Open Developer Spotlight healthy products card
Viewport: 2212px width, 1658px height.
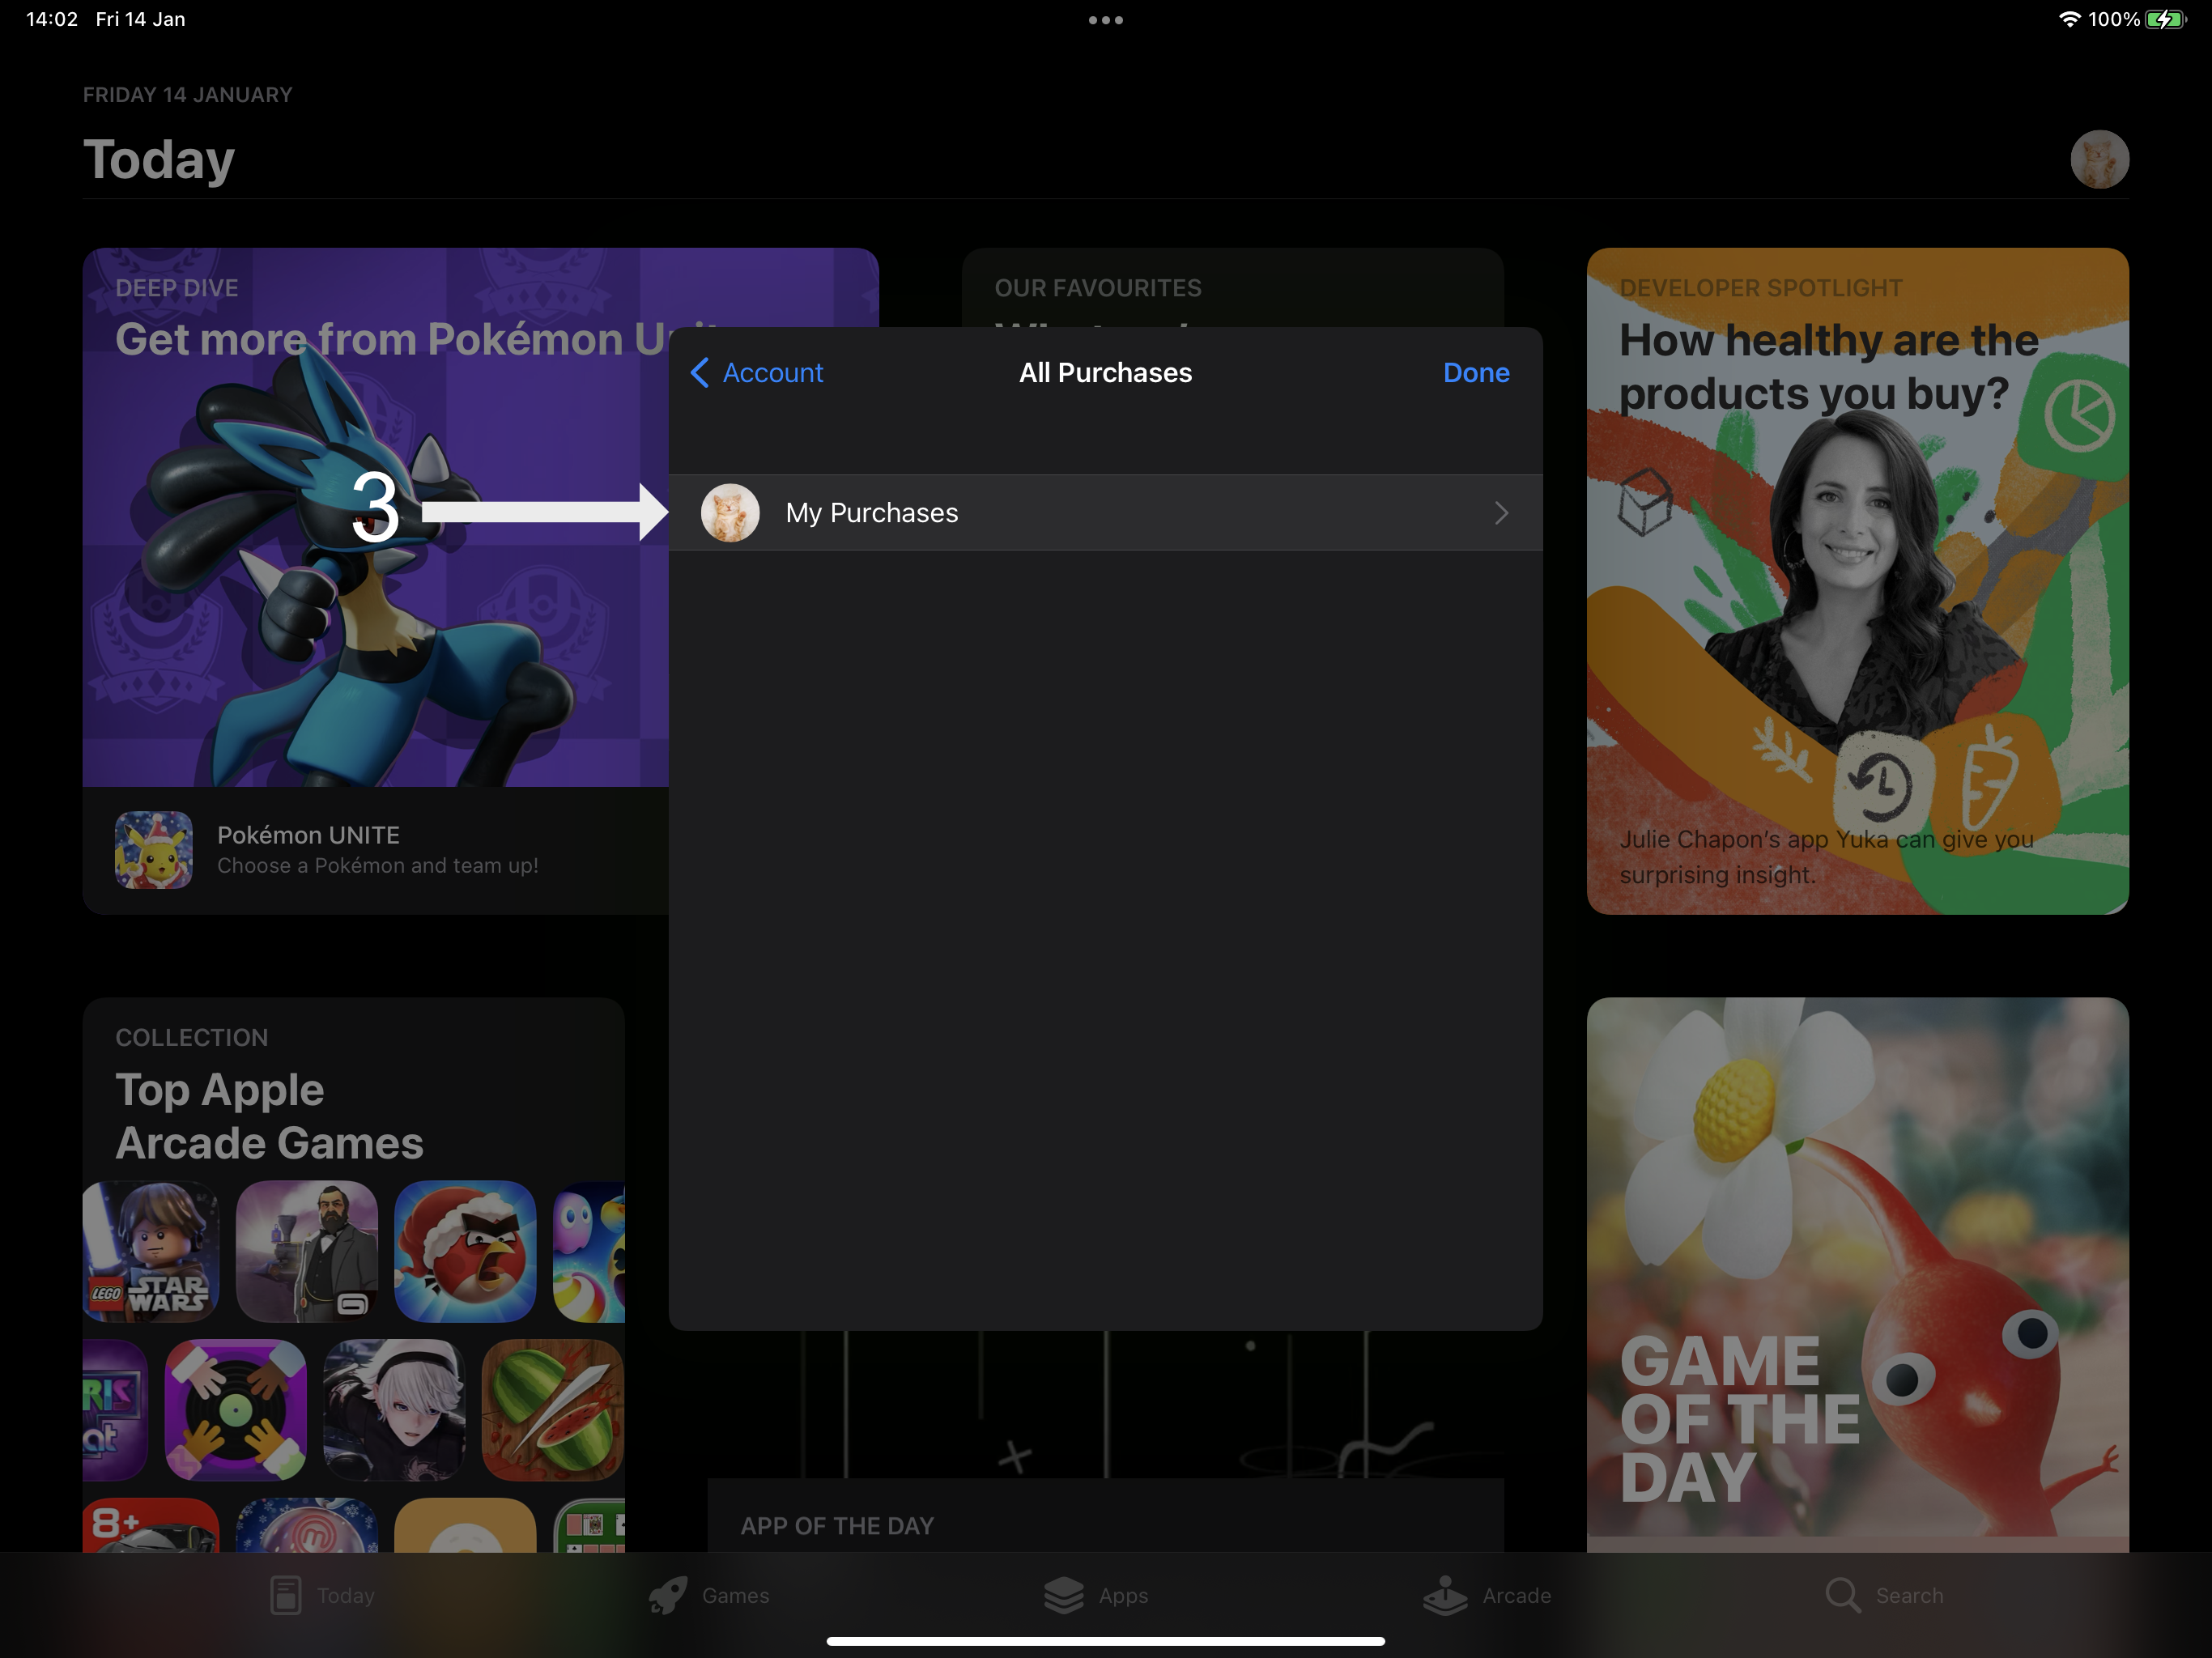(1857, 581)
